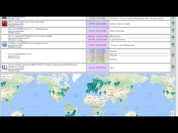
Task: Open SV6DBG's 46.103.68.24 link
Action: point(16,45)
